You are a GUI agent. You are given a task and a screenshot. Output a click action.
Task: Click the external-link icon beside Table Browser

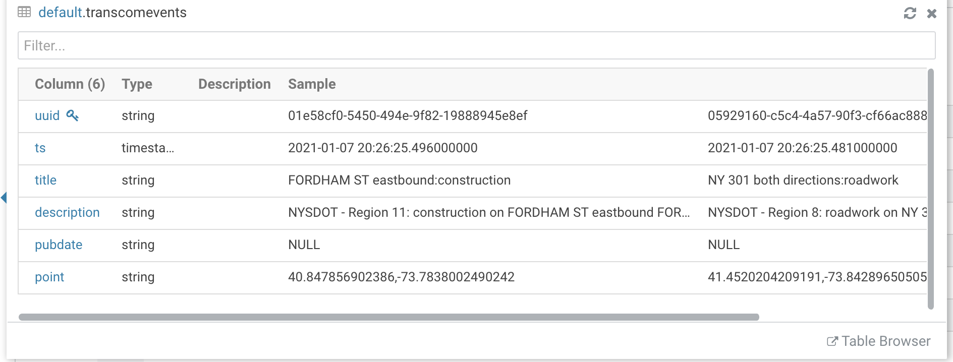[832, 341]
